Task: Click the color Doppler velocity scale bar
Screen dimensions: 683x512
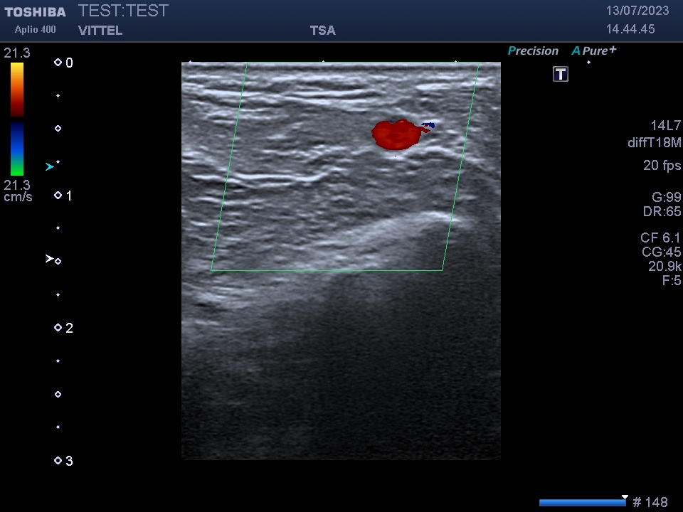Action: click(x=17, y=119)
